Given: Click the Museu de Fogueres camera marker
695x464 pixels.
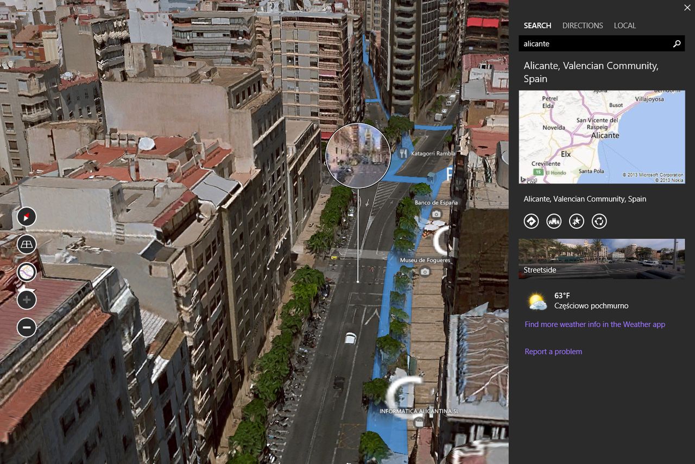Looking at the screenshot, I should tap(425, 271).
